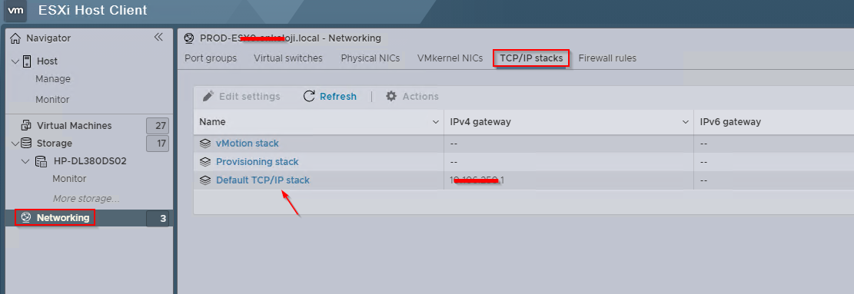Click the Default TCP/IP stack IPv4 gateway cell
The height and width of the screenshot is (294, 854).
569,180
